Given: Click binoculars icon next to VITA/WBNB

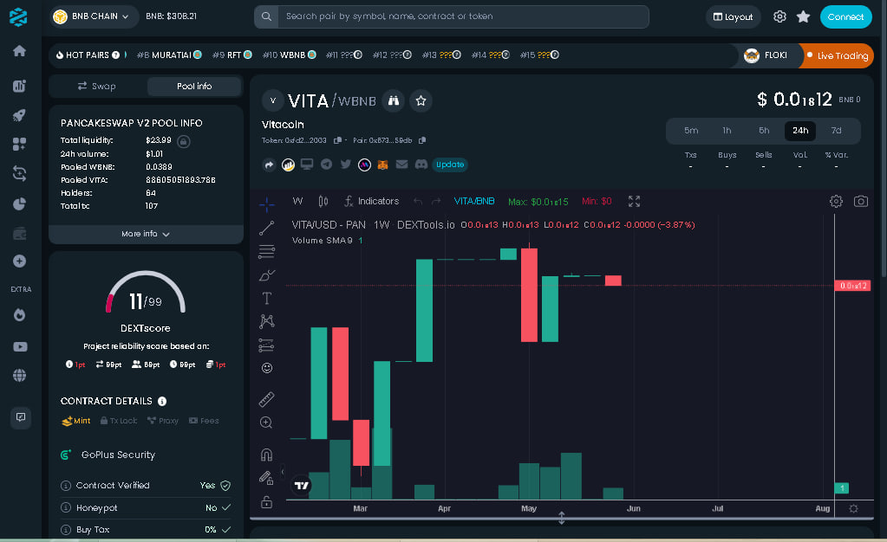Looking at the screenshot, I should point(393,100).
